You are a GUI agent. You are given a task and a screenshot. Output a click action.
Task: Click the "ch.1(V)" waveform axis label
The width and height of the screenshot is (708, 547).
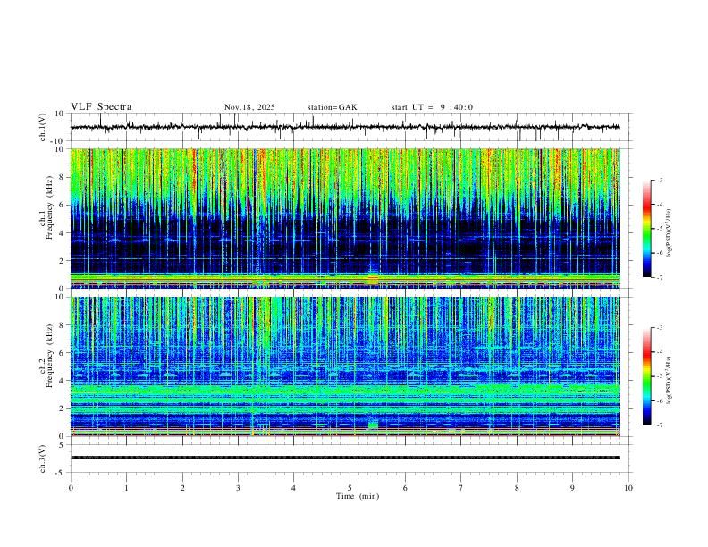click(x=43, y=127)
